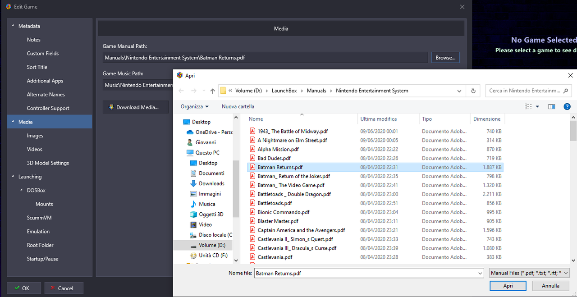Expand the address bar path history dropdown

pyautogui.click(x=459, y=91)
